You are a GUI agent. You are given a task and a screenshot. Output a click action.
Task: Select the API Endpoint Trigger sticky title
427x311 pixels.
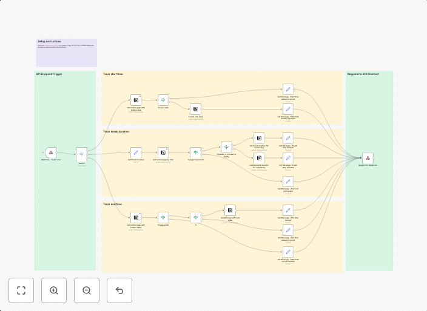click(x=49, y=74)
